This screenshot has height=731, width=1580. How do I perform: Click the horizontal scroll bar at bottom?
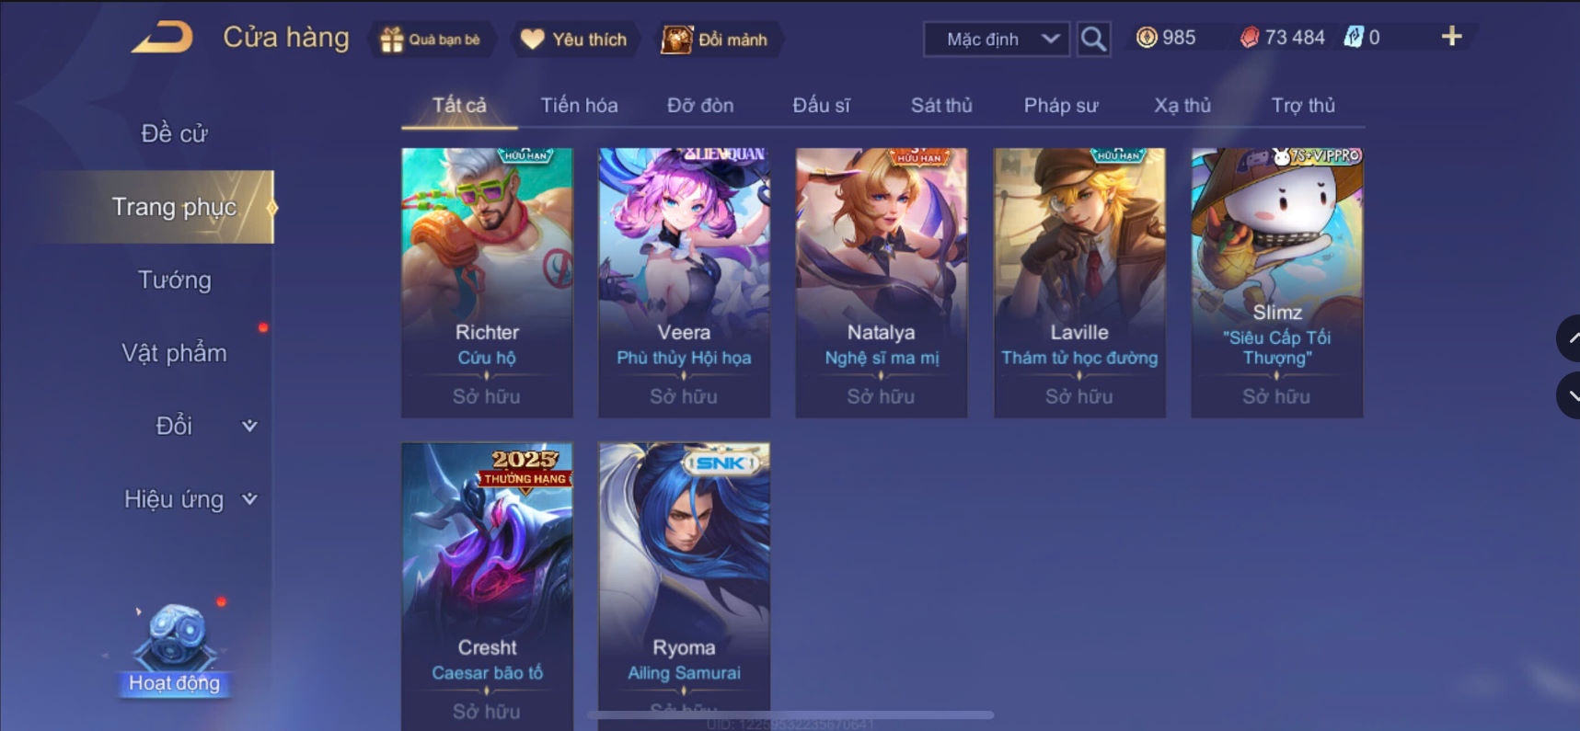pyautogui.click(x=790, y=714)
